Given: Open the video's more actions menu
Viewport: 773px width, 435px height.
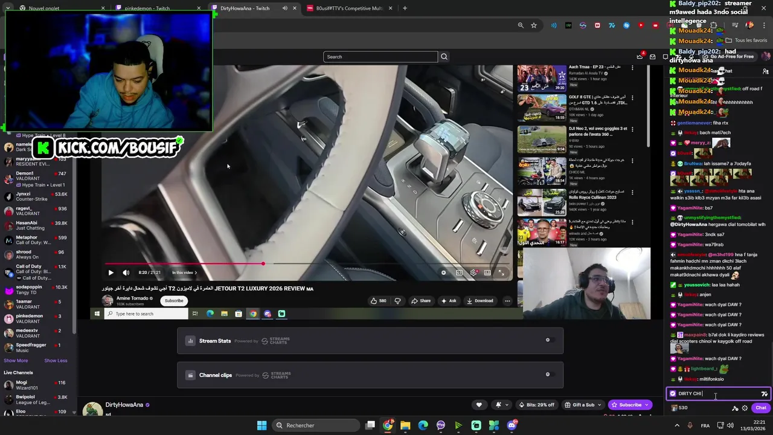Looking at the screenshot, I should pos(507,301).
